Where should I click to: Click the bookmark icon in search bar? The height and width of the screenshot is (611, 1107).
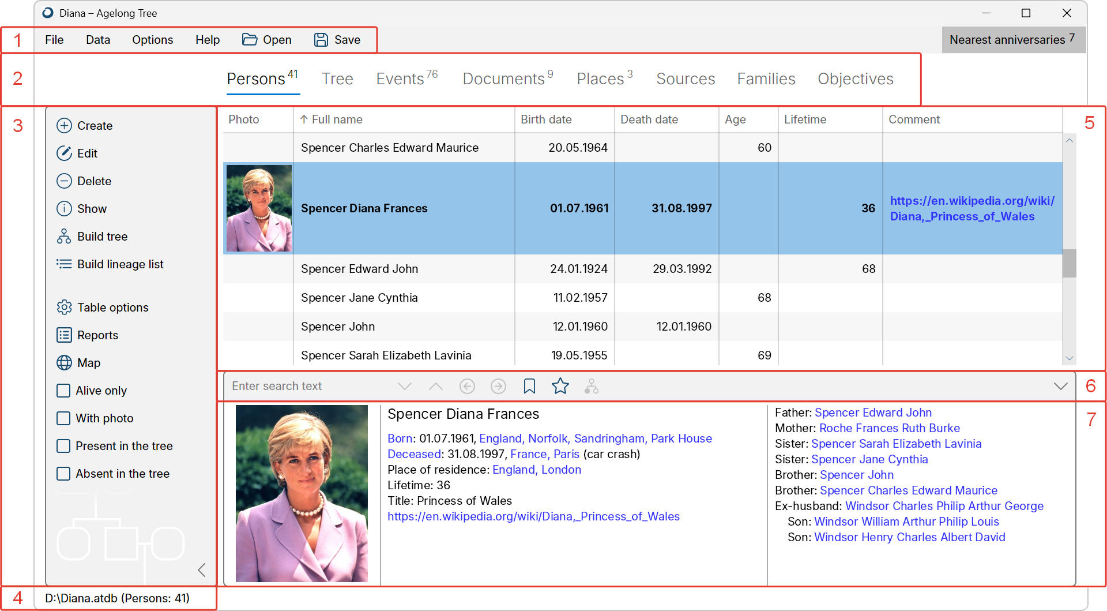pyautogui.click(x=529, y=386)
